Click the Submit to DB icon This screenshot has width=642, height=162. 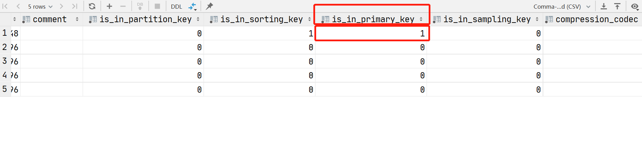(x=140, y=6)
